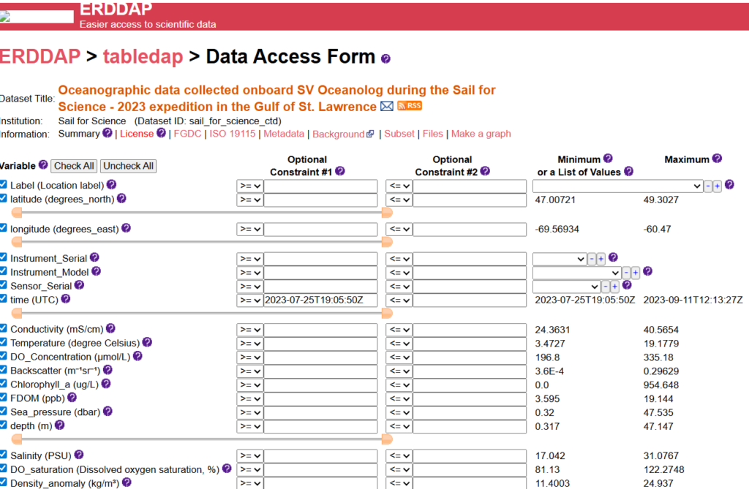Open help icon next to Data Access Form
Image resolution: width=749 pixels, height=489 pixels.
[x=386, y=58]
